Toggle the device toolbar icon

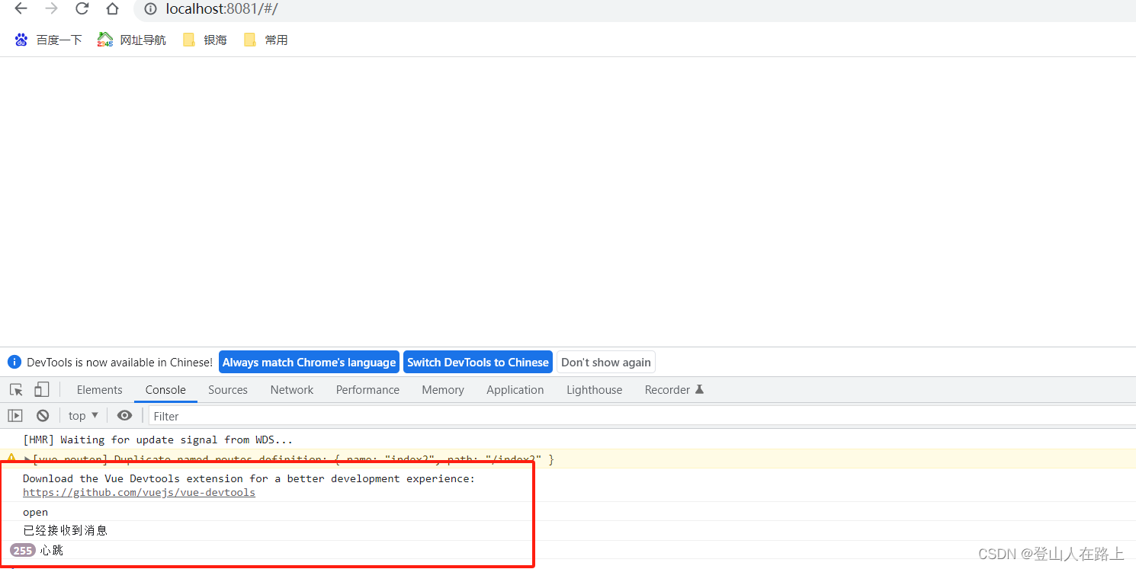tap(42, 389)
